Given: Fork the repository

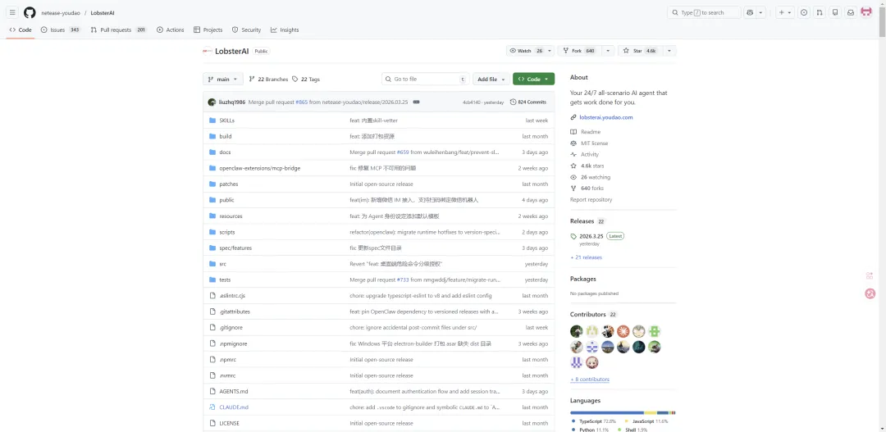Looking at the screenshot, I should tap(579, 51).
